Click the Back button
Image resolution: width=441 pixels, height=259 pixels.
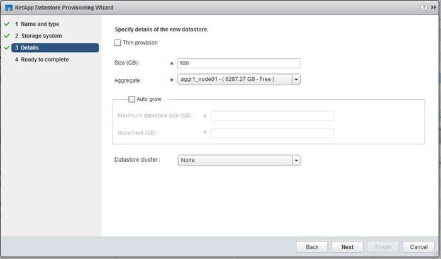(312, 247)
